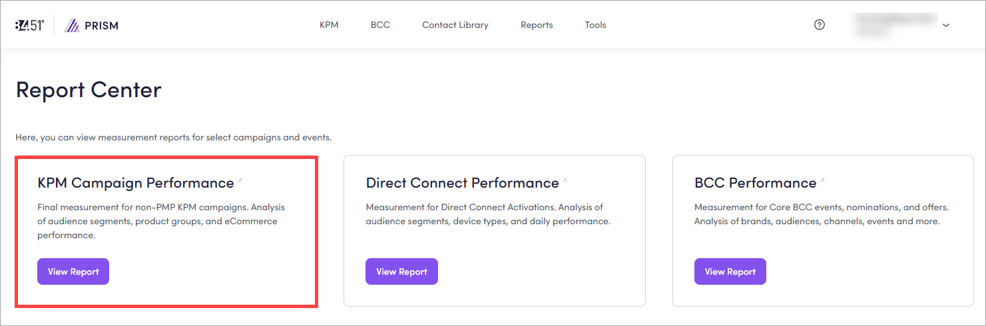
Task: Open the Tools navigation menu
Action: click(595, 25)
